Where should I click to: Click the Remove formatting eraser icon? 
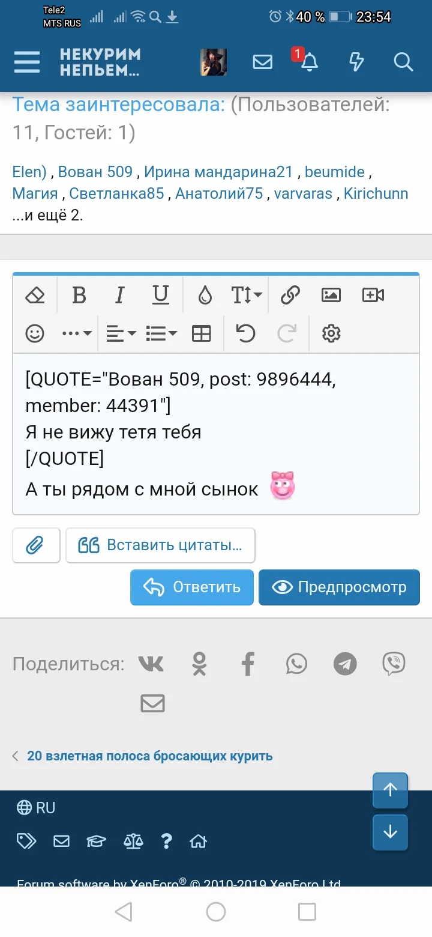coord(35,295)
